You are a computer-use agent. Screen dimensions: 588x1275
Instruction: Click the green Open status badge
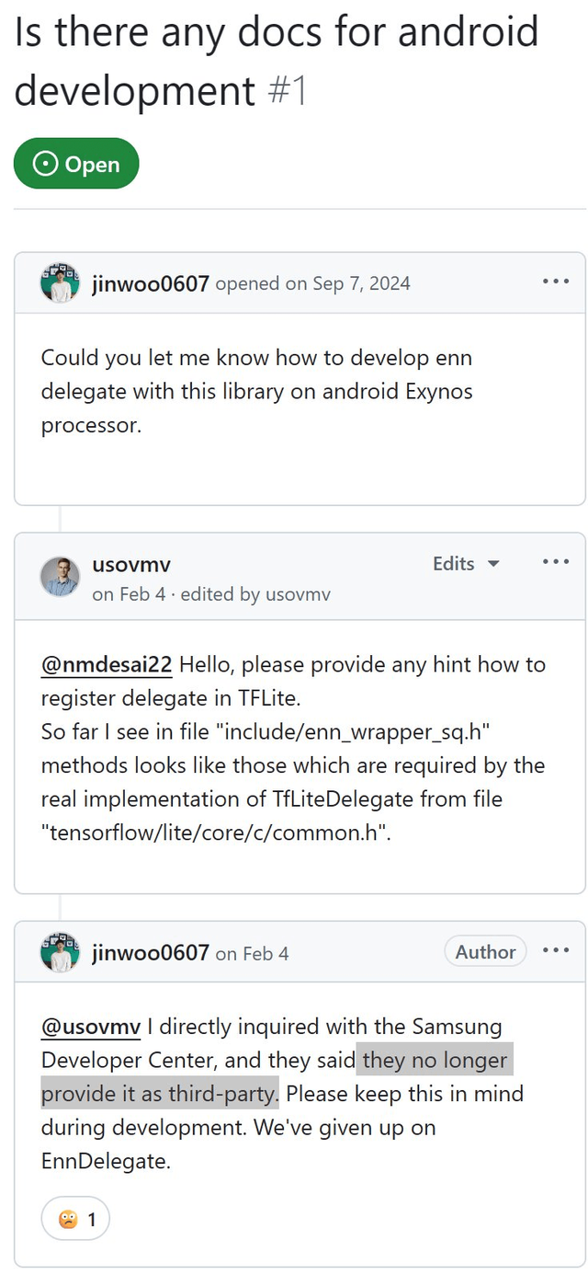[x=76, y=164]
